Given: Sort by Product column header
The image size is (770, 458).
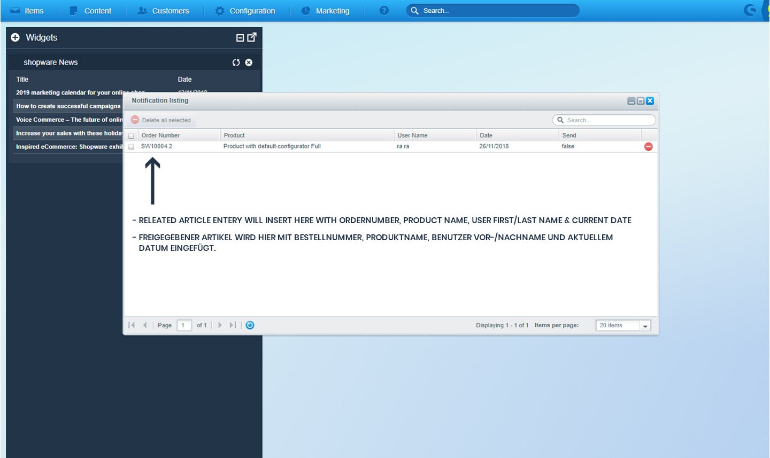Looking at the screenshot, I should [x=307, y=136].
